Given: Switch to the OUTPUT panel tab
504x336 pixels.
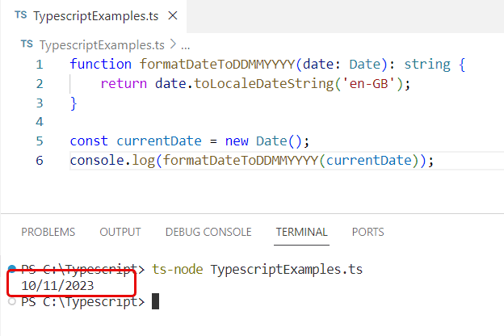Looking at the screenshot, I should (x=120, y=232).
